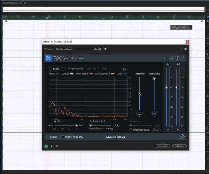Click the effect info icon
209x174 pixels.
[186, 49]
